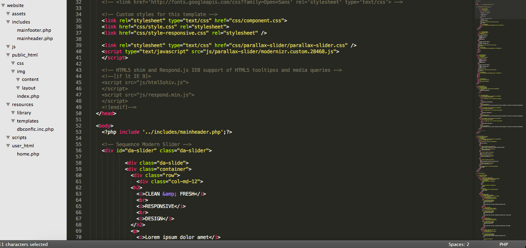Click the RESPONSIVE text on line 65
This screenshot has width=526, height=248.
click(x=160, y=206)
